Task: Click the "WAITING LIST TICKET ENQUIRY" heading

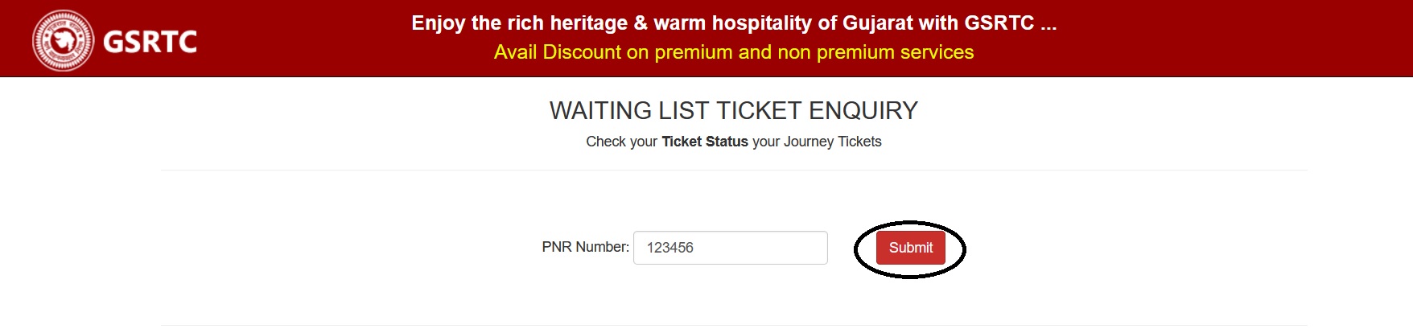Action: [x=733, y=110]
